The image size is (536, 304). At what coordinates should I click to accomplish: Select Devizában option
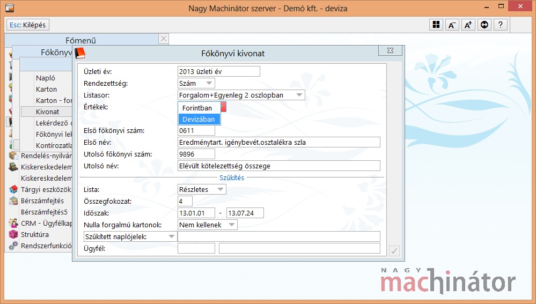[199, 119]
